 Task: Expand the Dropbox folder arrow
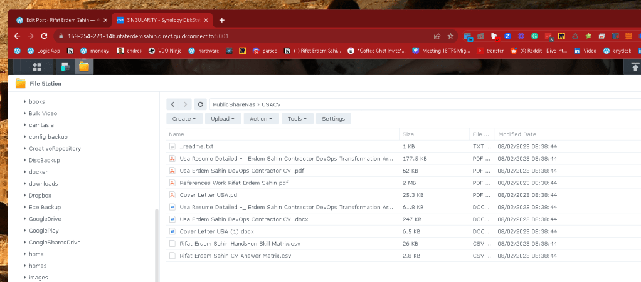24,196
